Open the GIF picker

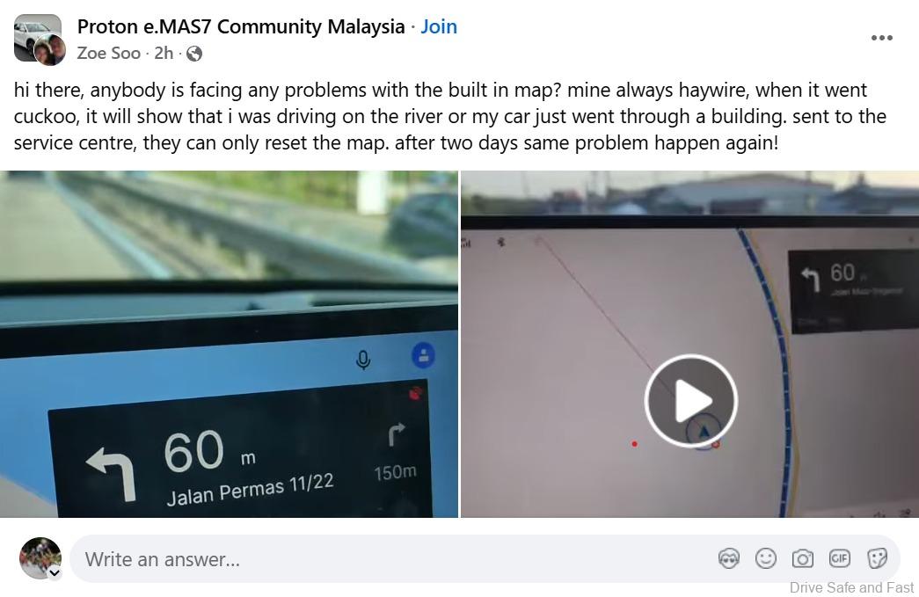point(839,558)
